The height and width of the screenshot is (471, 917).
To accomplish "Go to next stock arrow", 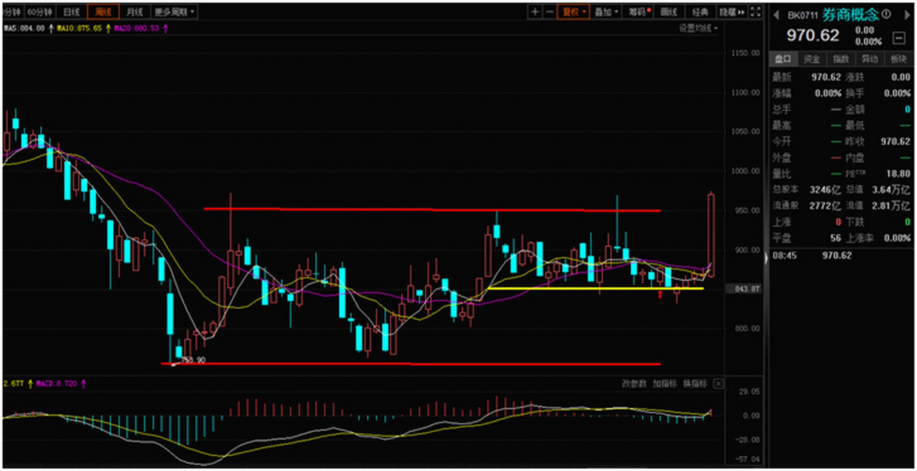I will click(x=907, y=15).
